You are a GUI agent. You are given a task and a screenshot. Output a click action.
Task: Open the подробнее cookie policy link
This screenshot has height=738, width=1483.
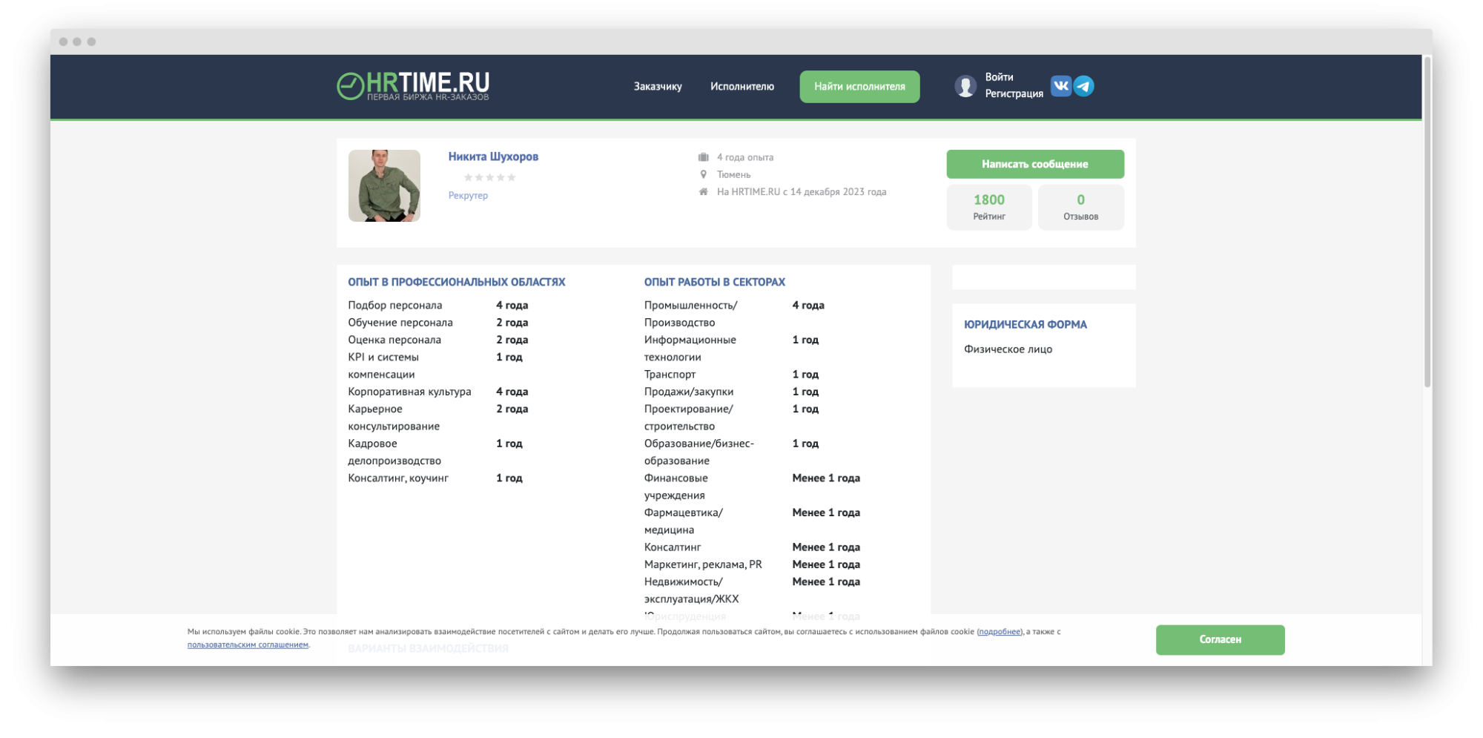pos(999,631)
